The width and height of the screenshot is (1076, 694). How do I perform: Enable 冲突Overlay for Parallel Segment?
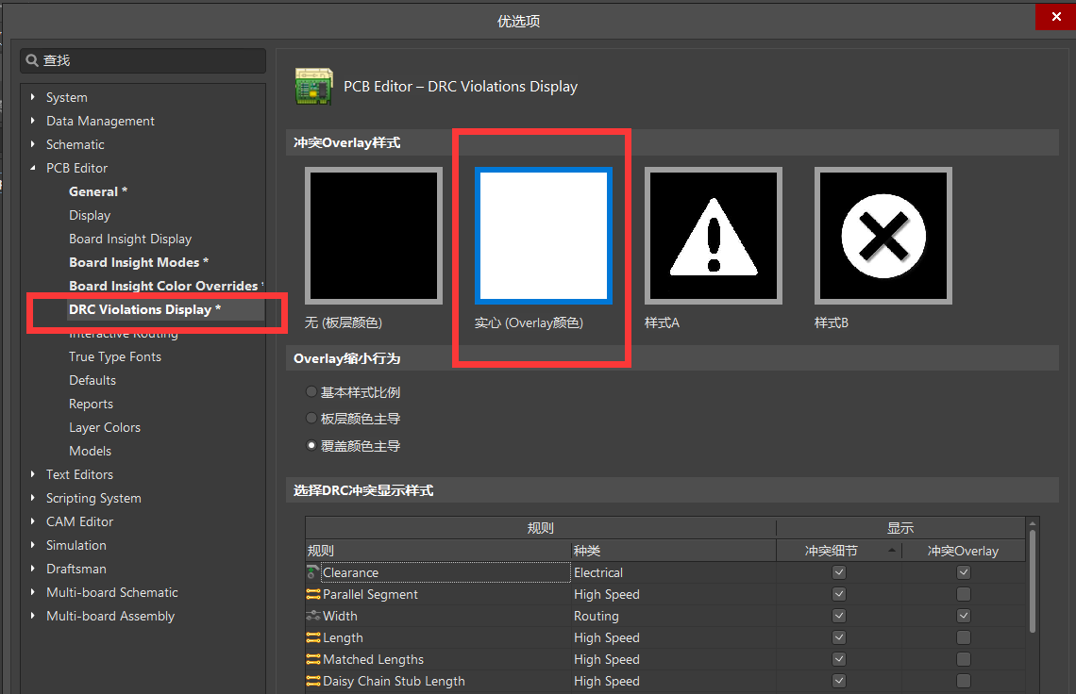coord(963,593)
